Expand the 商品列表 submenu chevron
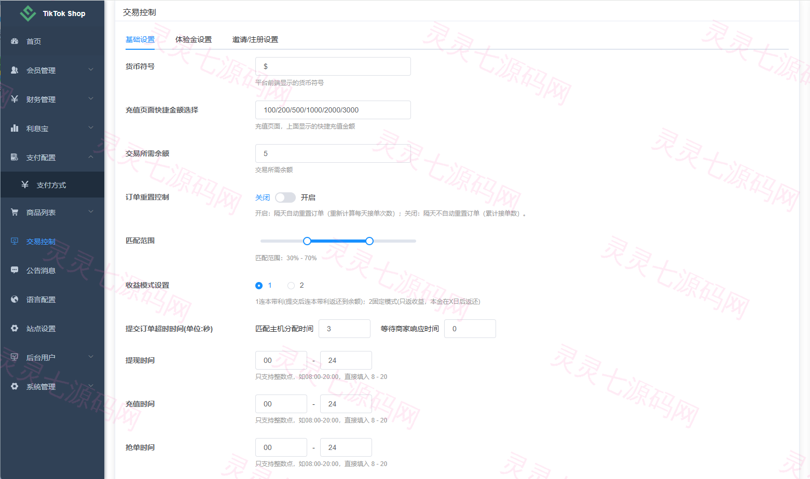 tap(91, 212)
